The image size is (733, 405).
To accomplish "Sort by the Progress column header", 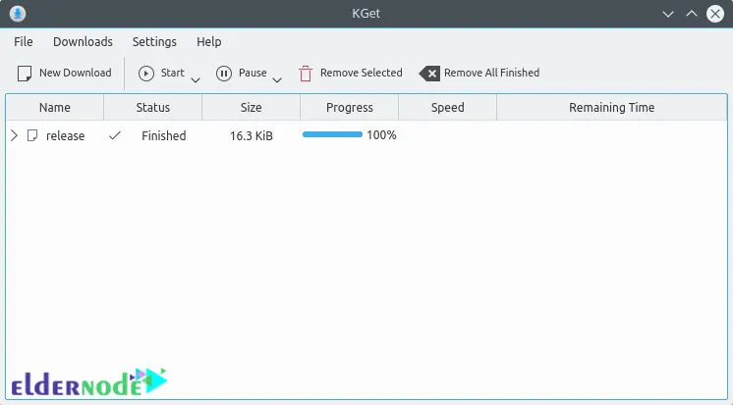I will point(349,107).
